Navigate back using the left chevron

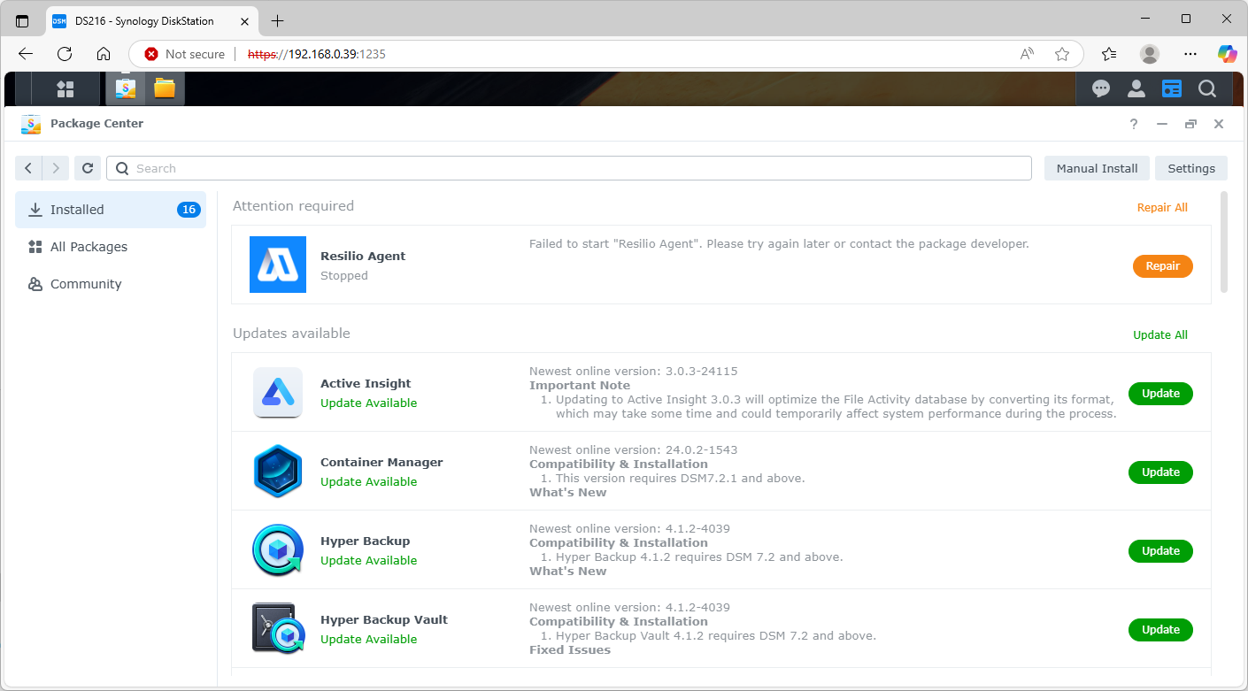click(27, 168)
